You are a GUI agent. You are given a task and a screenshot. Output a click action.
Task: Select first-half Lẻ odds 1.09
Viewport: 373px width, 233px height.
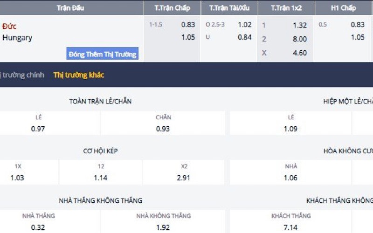click(x=290, y=129)
